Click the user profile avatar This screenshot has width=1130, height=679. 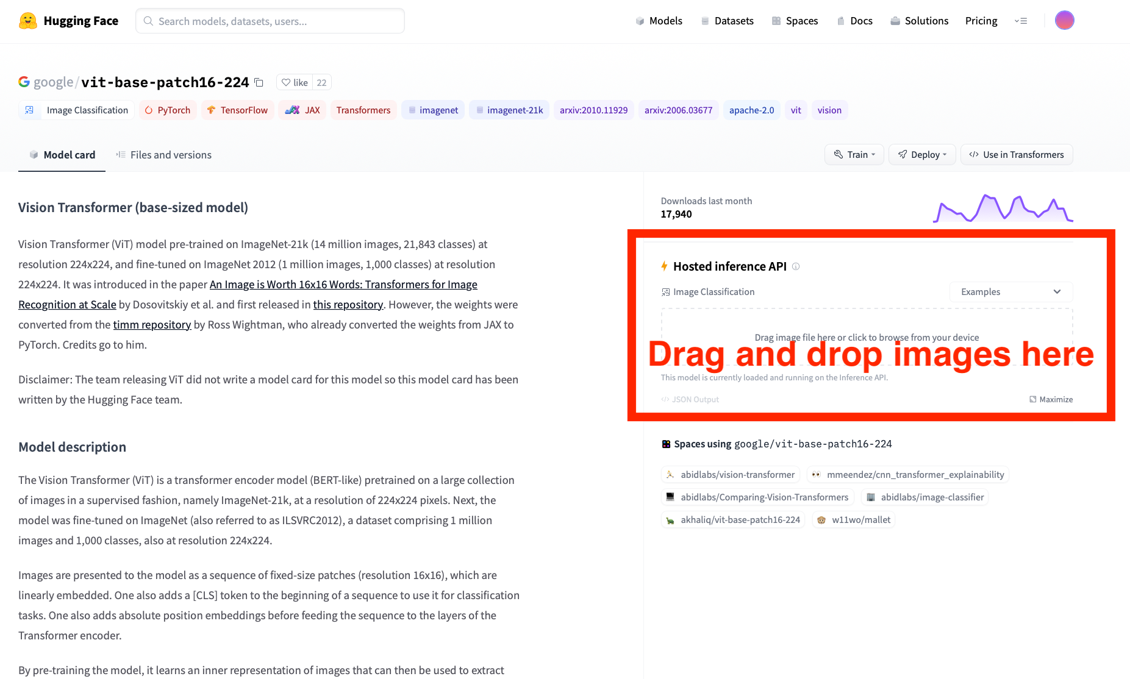[1064, 21]
